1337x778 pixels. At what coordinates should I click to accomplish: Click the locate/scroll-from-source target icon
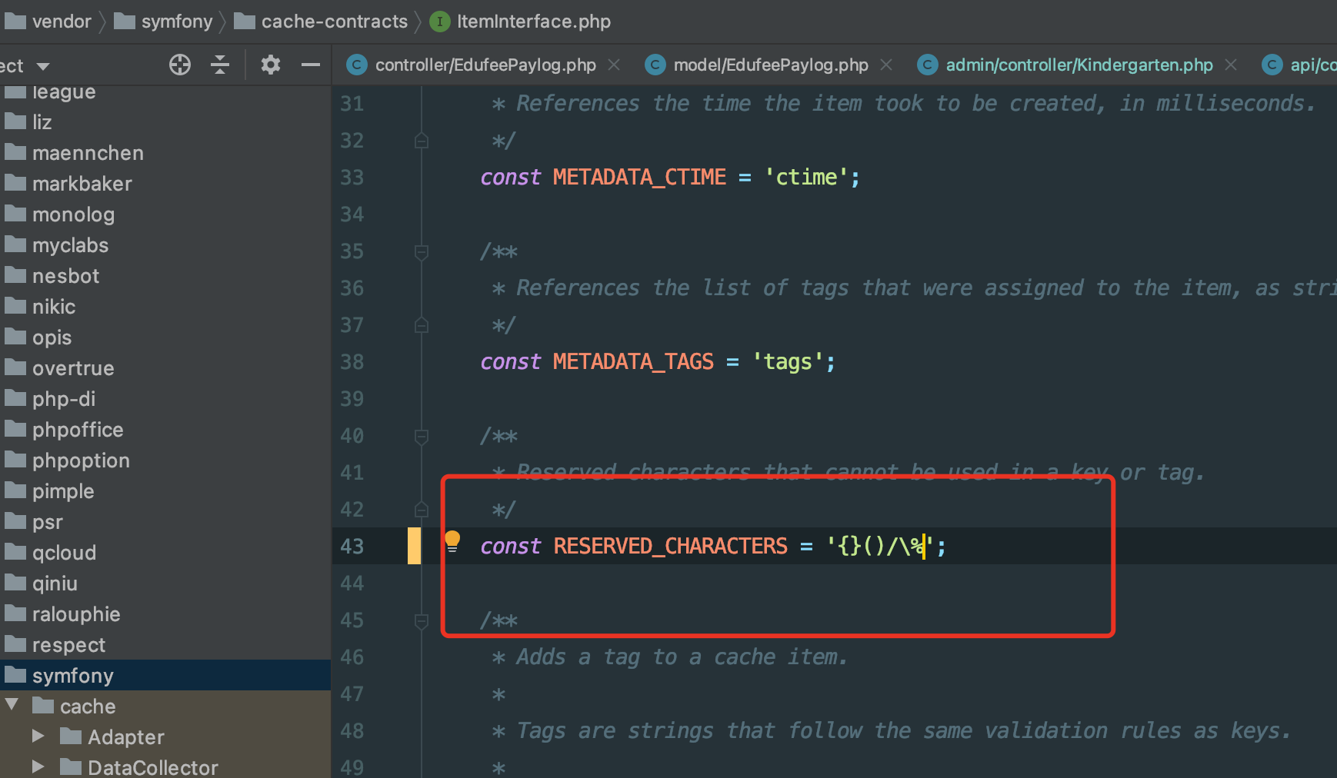[x=180, y=65]
